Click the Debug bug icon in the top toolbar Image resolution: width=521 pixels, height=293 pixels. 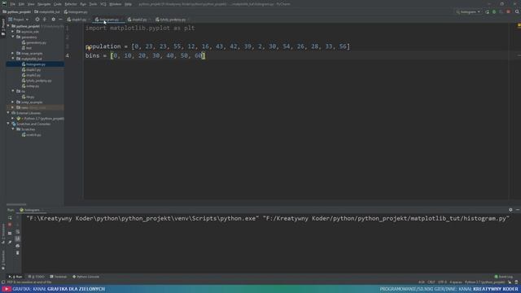click(x=494, y=12)
